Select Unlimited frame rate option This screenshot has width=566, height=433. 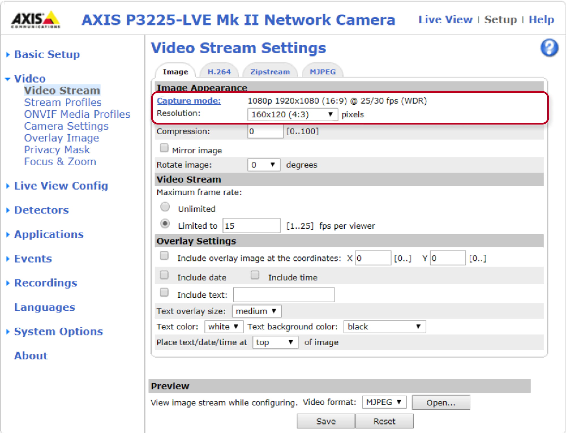pos(165,207)
